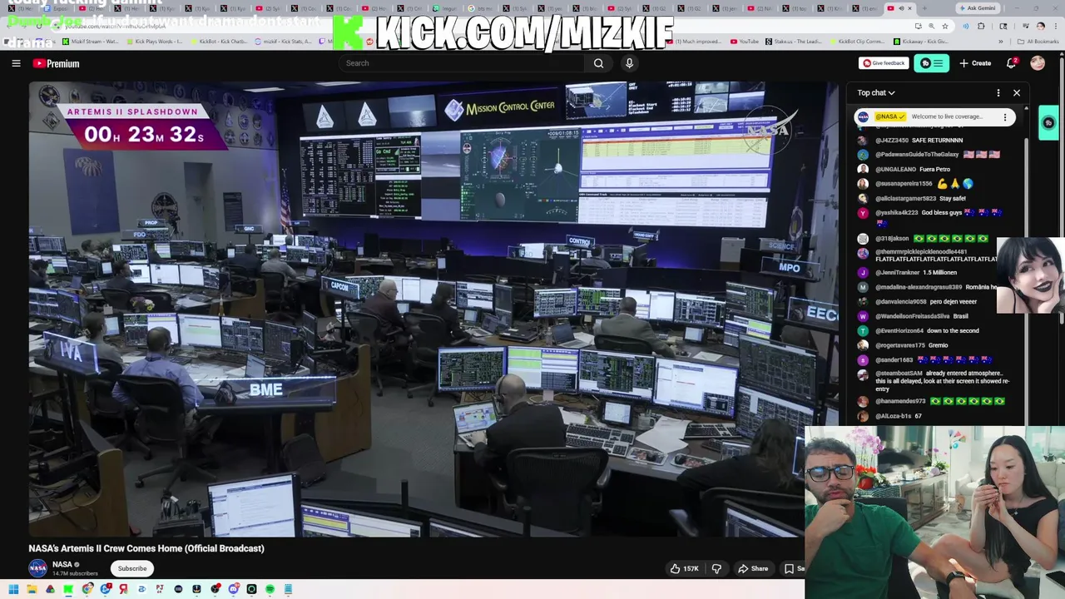Click the YouTube search field
This screenshot has height=599, width=1065.
[x=462, y=63]
